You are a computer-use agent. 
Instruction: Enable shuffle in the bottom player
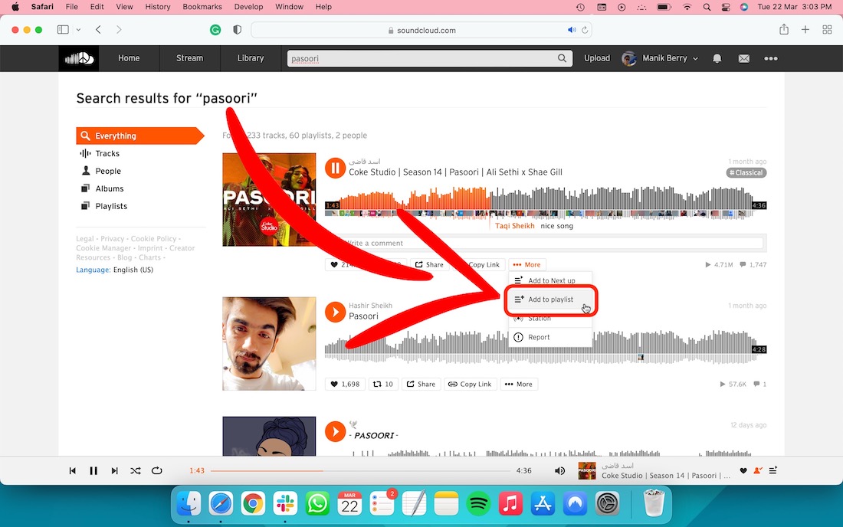point(136,471)
